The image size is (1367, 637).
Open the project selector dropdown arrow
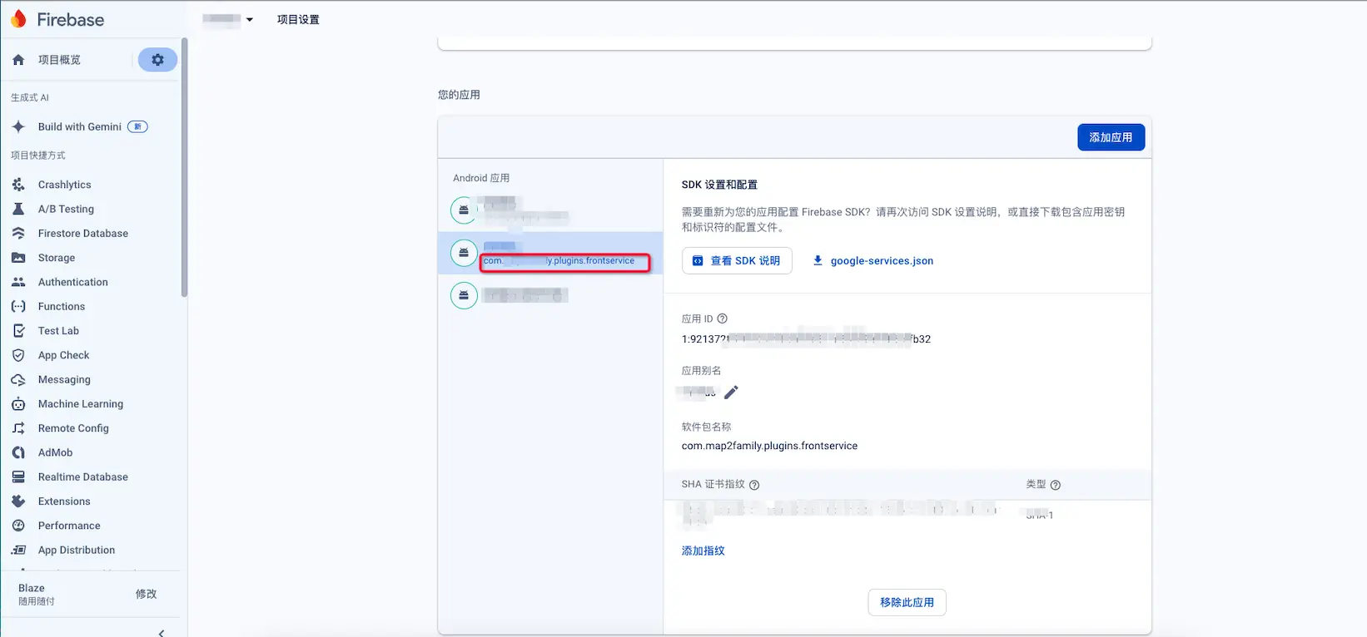point(249,19)
